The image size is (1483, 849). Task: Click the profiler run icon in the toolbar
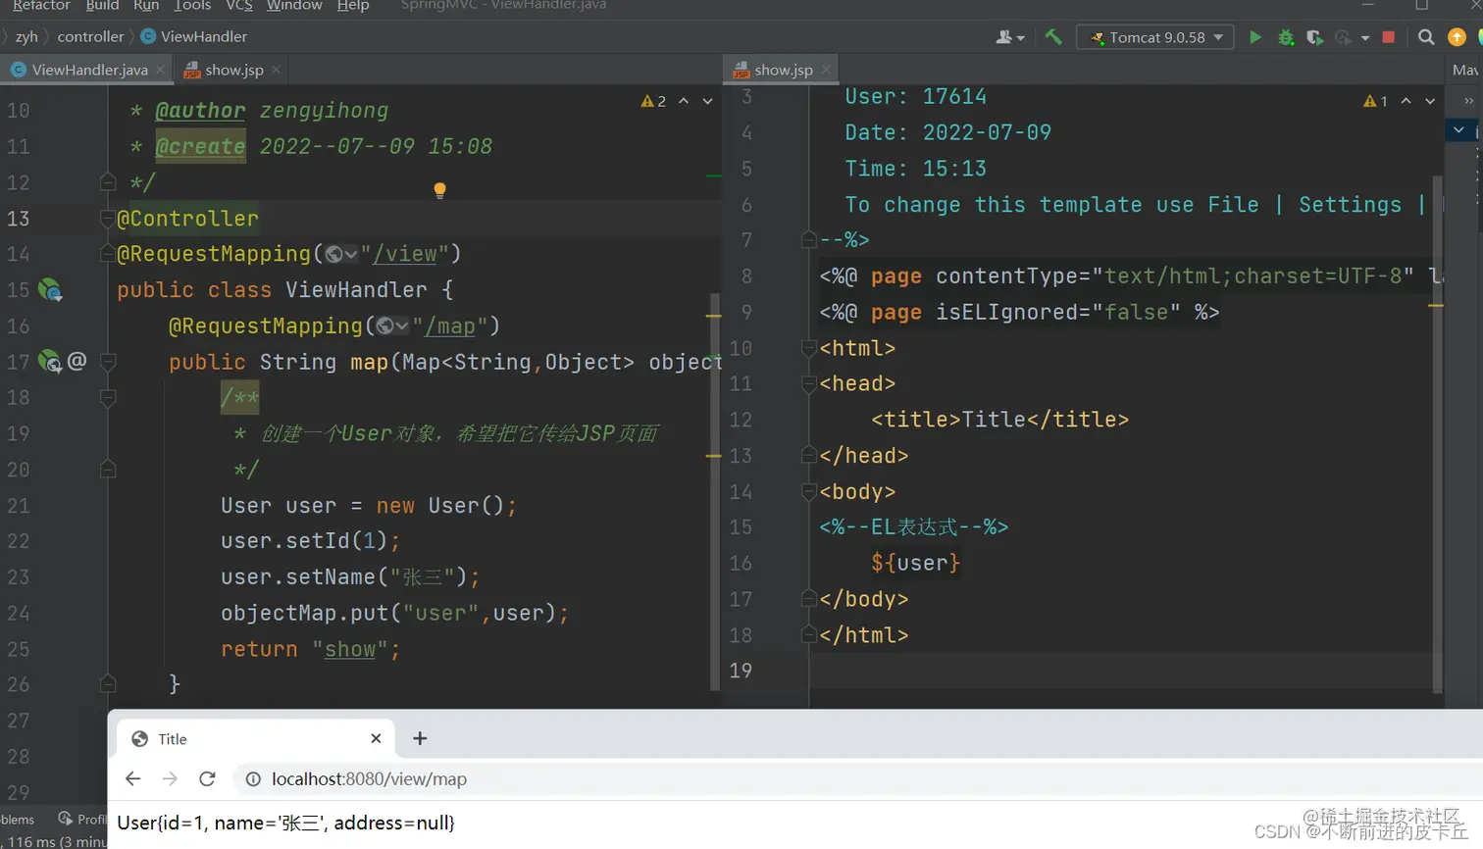click(x=1344, y=37)
